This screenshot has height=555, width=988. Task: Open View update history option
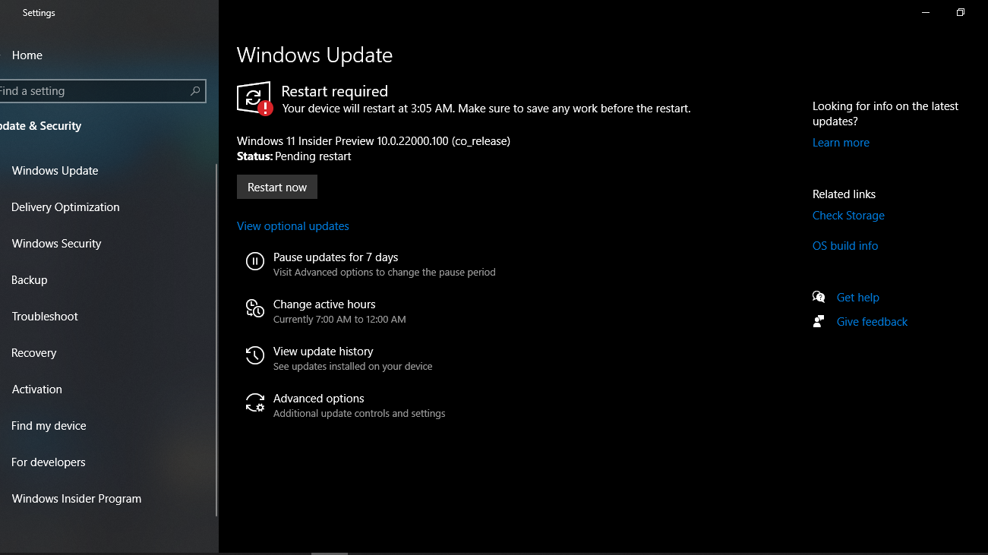[324, 352]
